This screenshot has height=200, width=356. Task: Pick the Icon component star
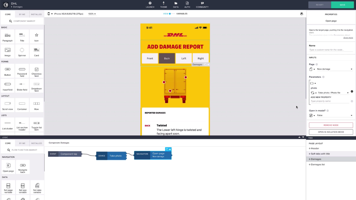coord(36,37)
